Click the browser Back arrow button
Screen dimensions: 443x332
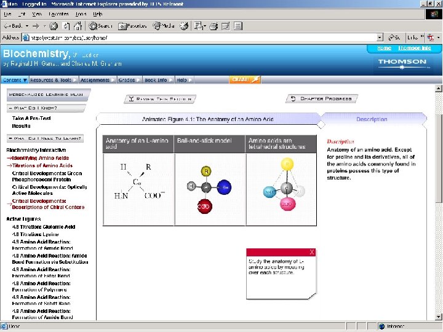(x=13, y=26)
